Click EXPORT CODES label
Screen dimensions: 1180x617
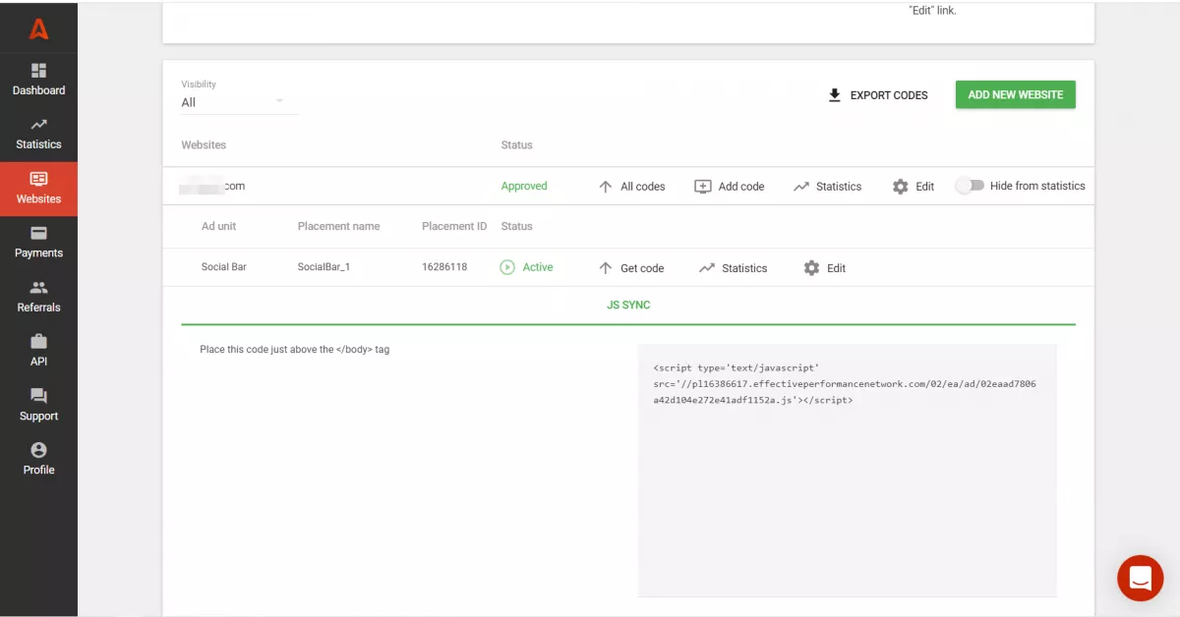[889, 95]
